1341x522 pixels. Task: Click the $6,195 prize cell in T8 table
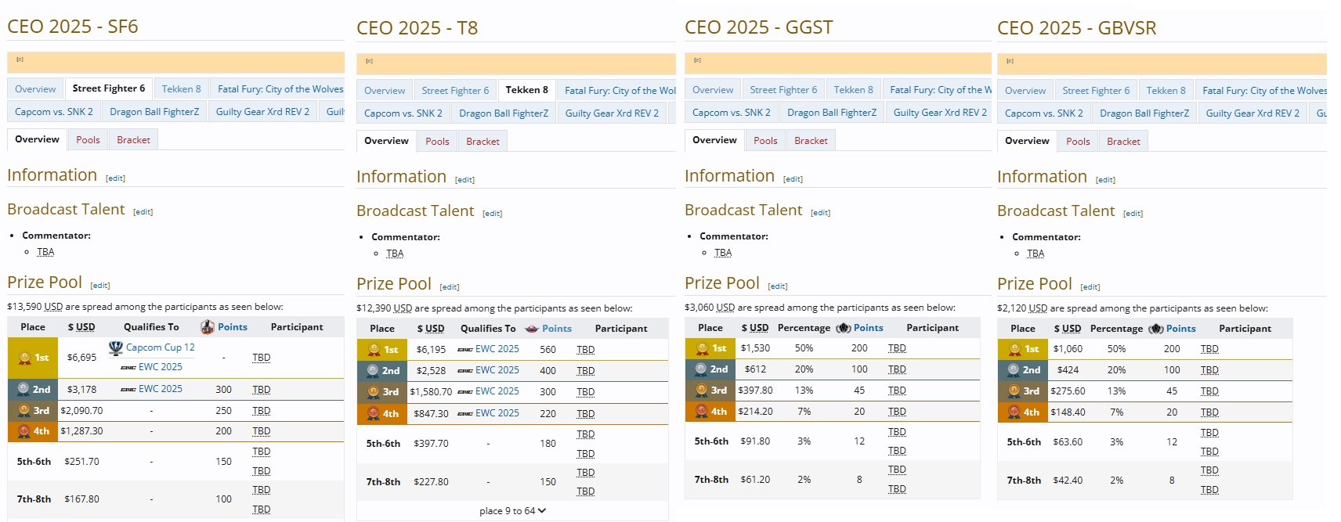431,350
